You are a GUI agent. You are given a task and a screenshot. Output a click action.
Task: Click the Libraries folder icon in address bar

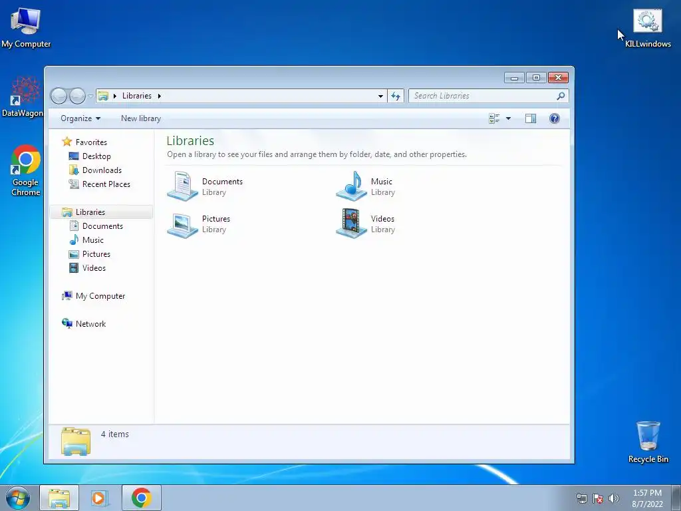pos(103,96)
